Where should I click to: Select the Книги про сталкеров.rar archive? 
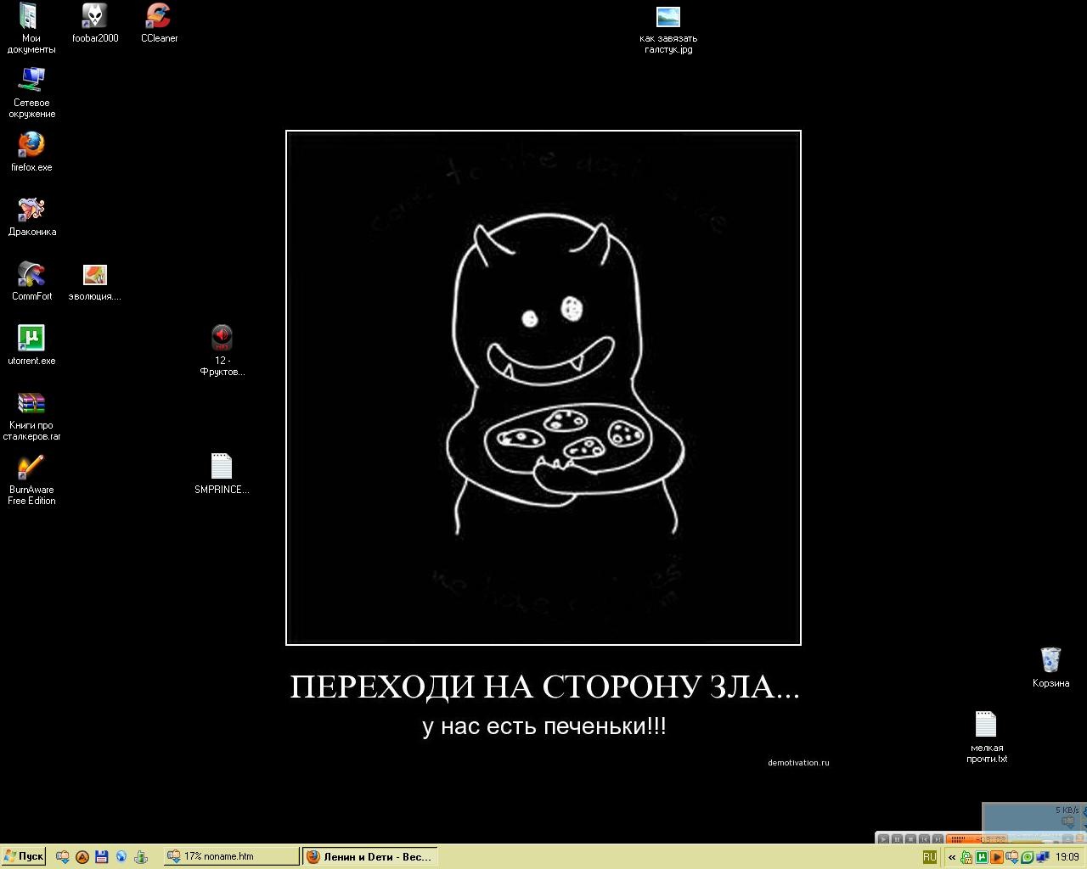(31, 416)
